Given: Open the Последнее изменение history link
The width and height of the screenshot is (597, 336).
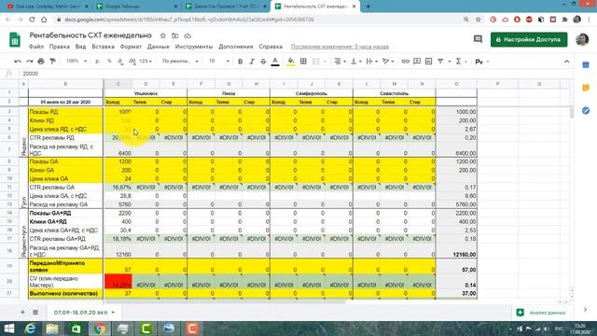Looking at the screenshot, I should click(340, 47).
